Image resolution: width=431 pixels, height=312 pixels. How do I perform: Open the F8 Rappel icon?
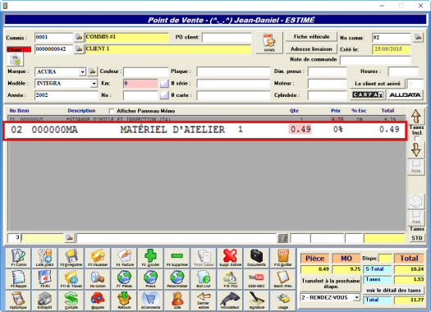click(x=18, y=279)
